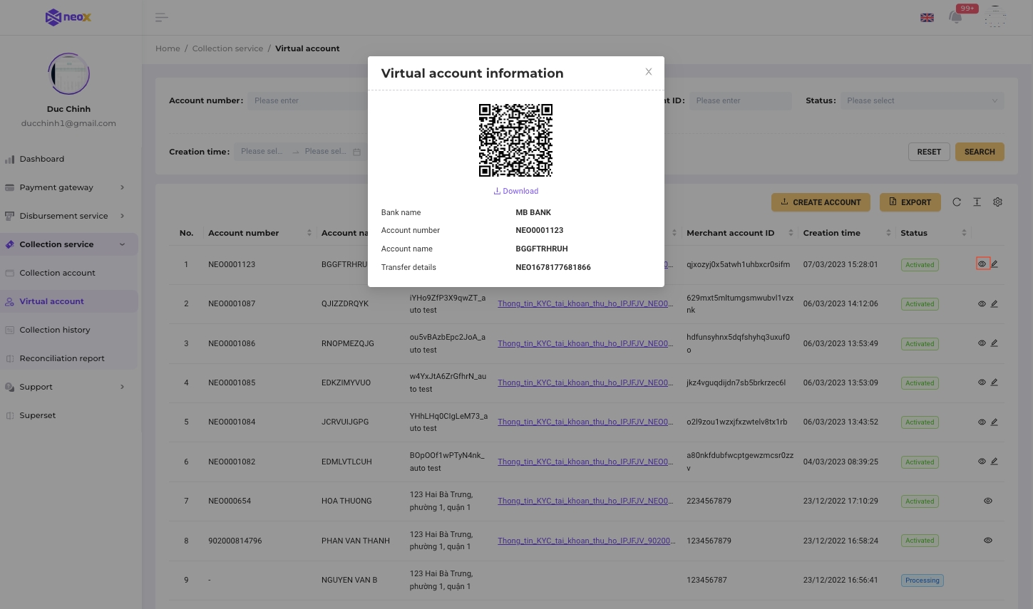View details of PHAN VAN THANH account
Viewport: 1033px width, 609px height.
coord(987,541)
